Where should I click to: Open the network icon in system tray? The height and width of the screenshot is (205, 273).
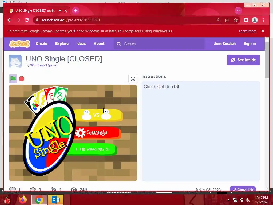pos(242,200)
